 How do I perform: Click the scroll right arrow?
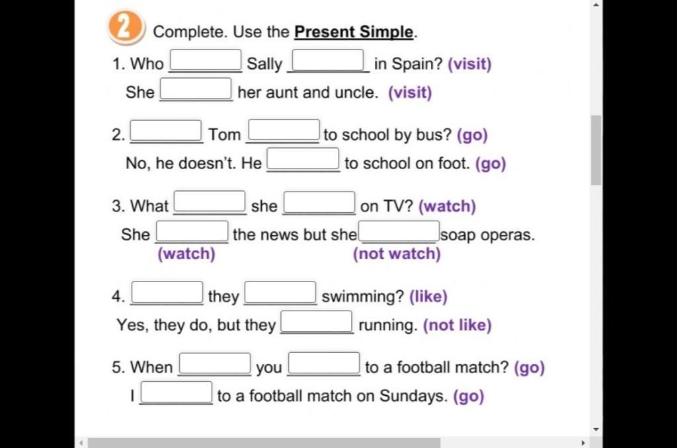(x=583, y=443)
